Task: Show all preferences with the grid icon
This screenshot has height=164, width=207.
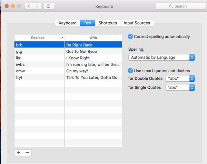Action: point(49,6)
